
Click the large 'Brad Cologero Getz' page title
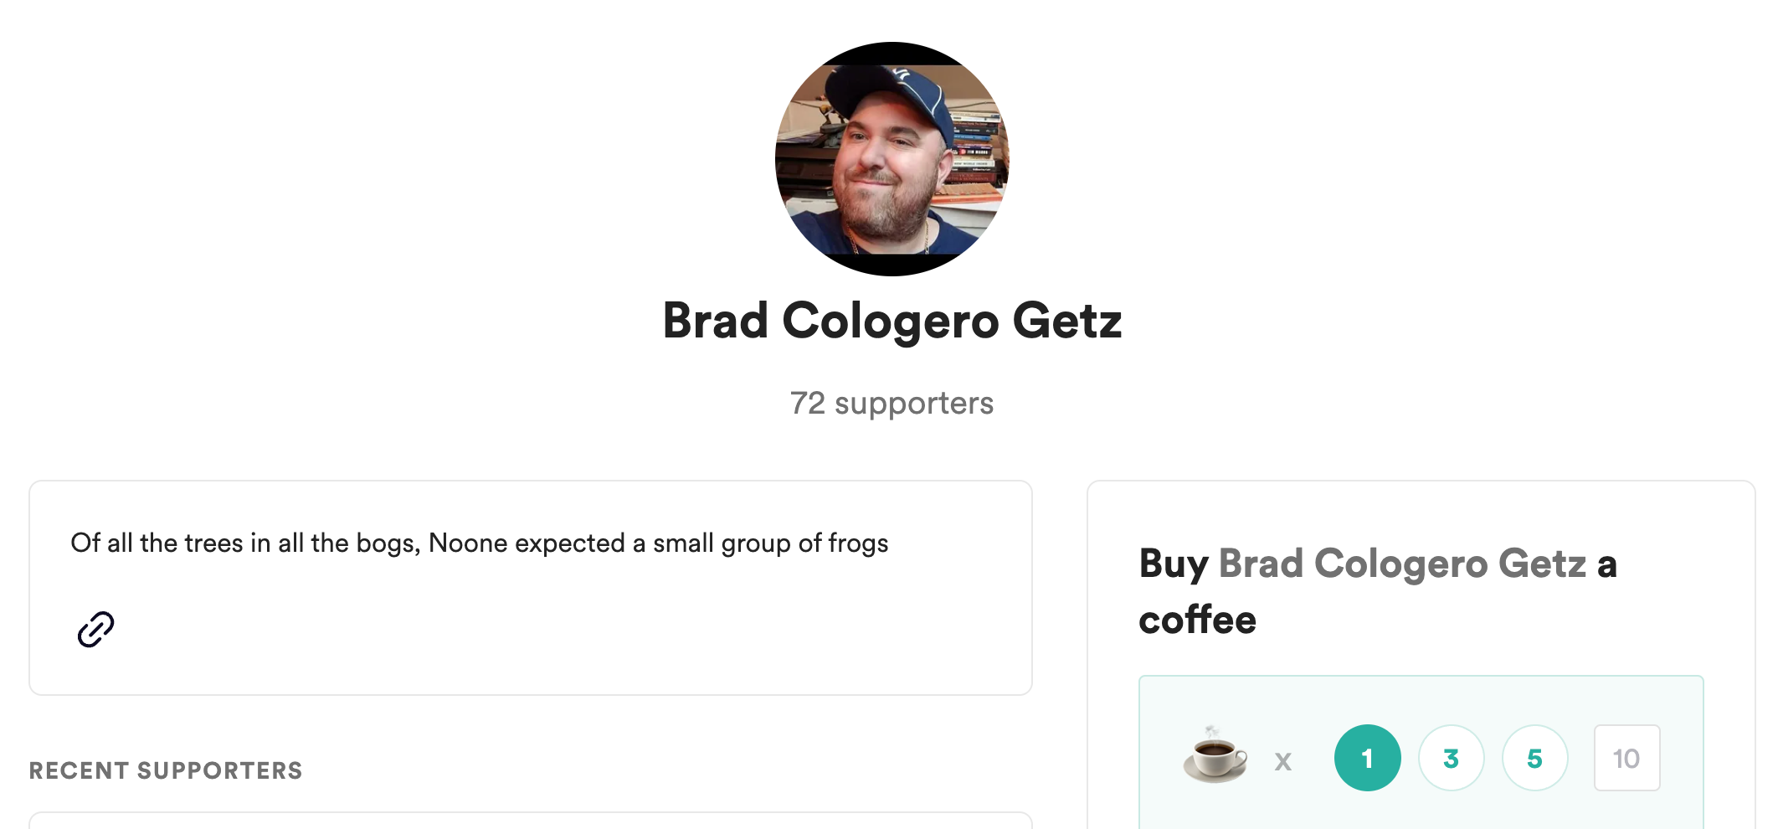[892, 321]
